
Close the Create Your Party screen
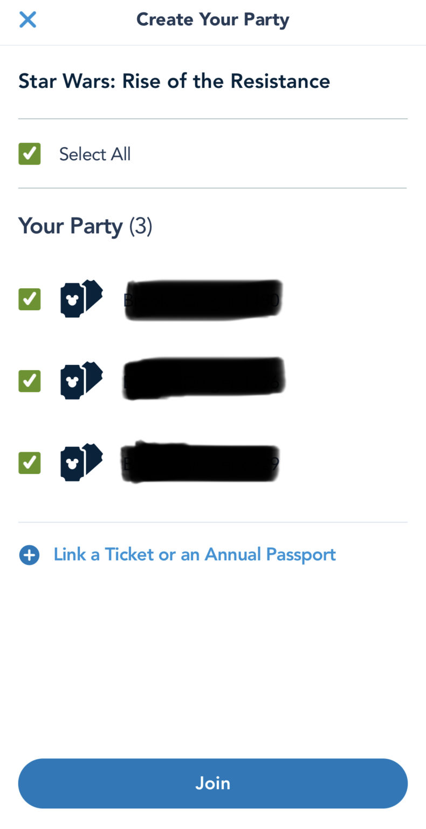click(28, 20)
